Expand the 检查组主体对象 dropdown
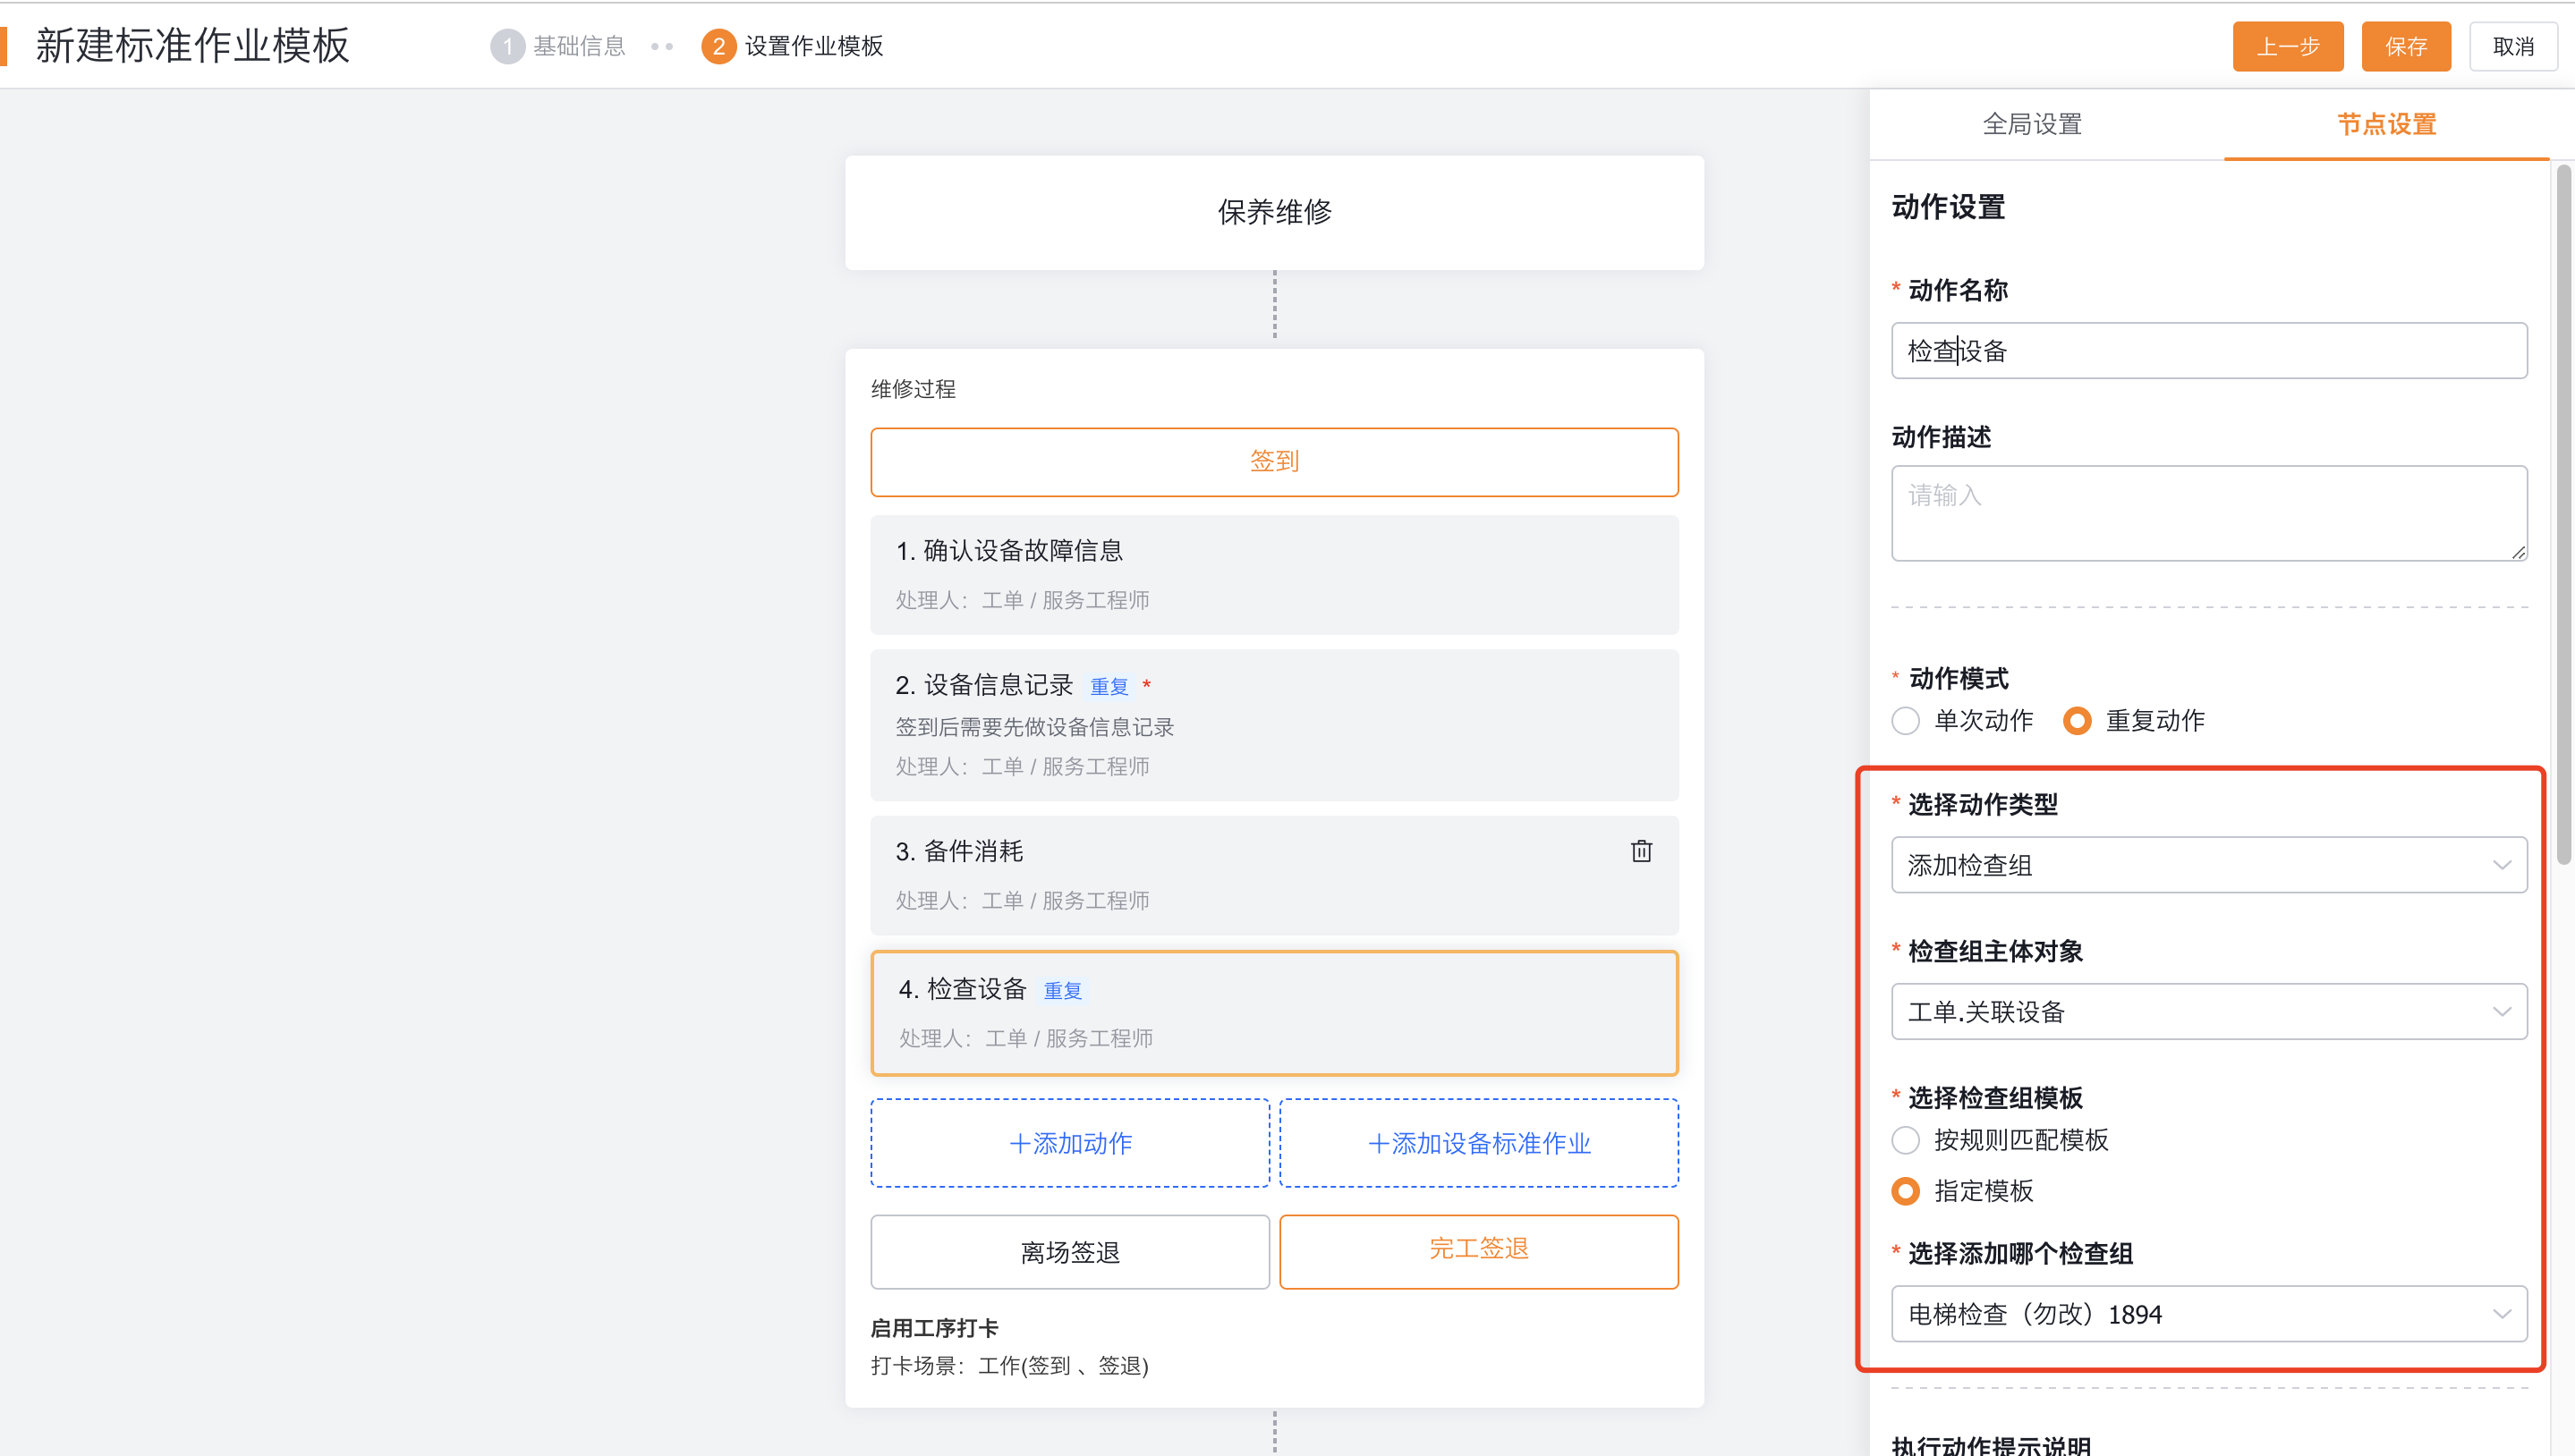2575x1456 pixels. click(x=2208, y=1012)
